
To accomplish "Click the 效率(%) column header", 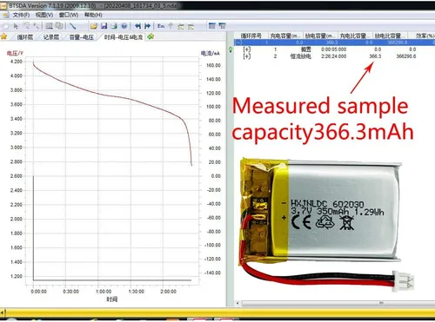I will coord(422,36).
